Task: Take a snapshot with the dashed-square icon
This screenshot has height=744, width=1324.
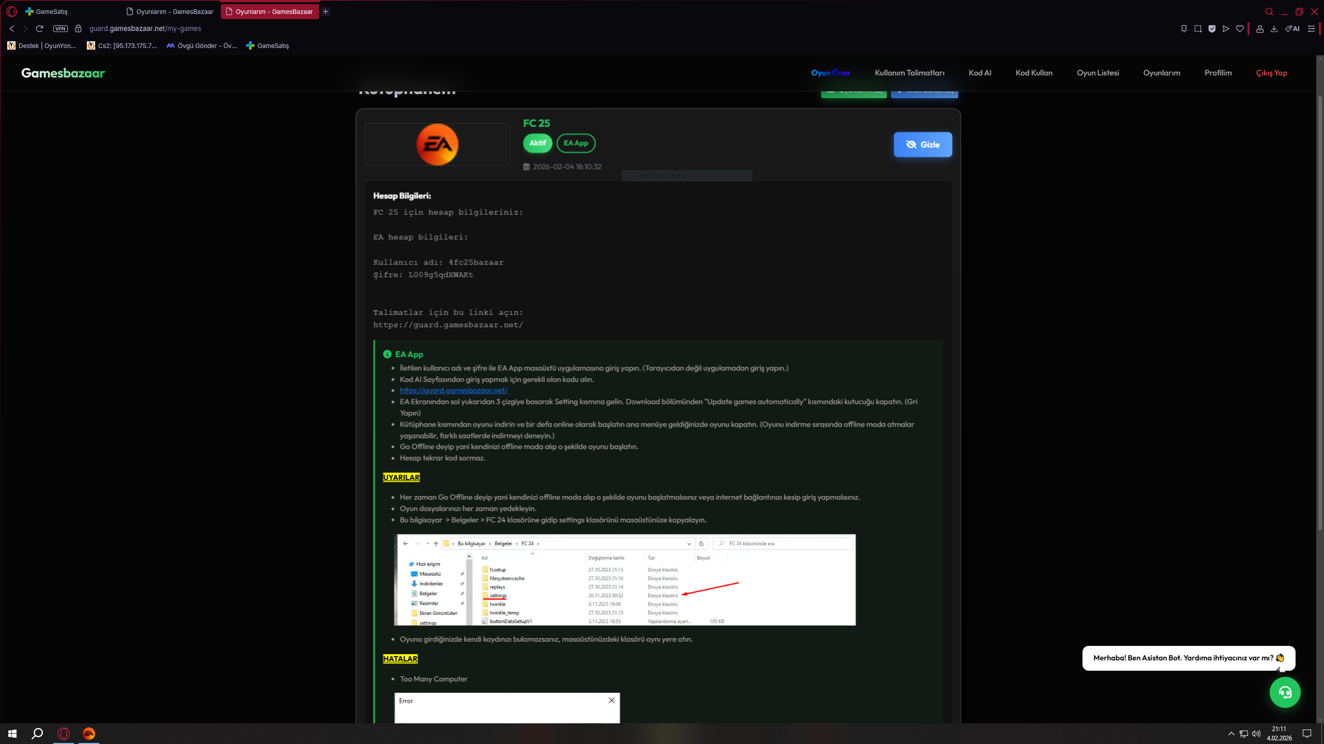Action: [x=1198, y=28]
